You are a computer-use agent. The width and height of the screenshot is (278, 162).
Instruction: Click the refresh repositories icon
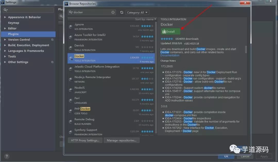pos(121,12)
